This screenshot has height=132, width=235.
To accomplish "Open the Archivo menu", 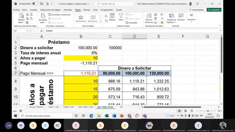I will tap(16, 10).
